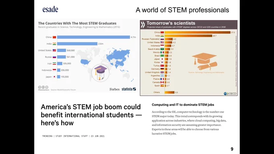The image size is (274, 154).
Task: Click the Spain flag
Action: pos(162,86)
